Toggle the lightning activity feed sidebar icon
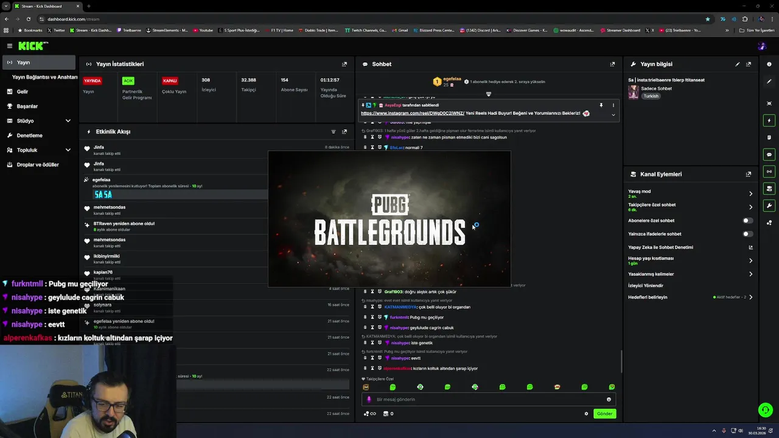 pyautogui.click(x=769, y=120)
